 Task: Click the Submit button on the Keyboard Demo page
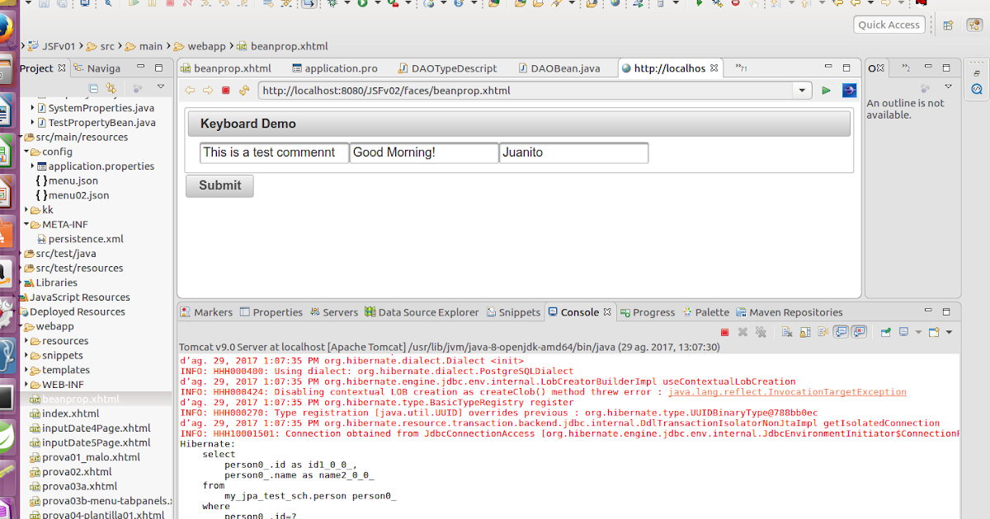(219, 186)
